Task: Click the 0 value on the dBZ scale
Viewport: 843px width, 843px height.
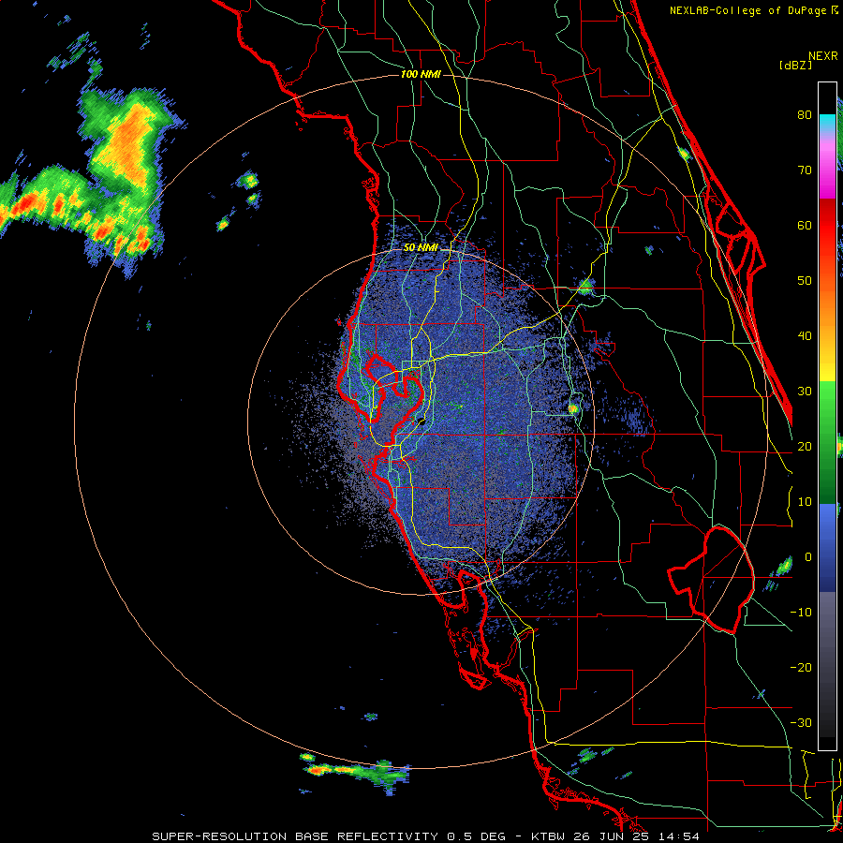Action: pyautogui.click(x=808, y=557)
